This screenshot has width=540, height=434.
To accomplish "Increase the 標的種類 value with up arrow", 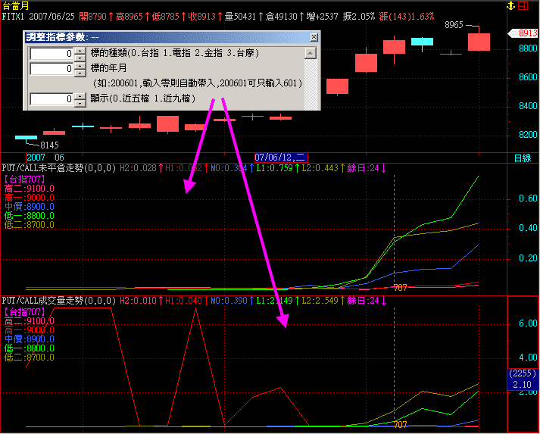I will click(x=80, y=51).
